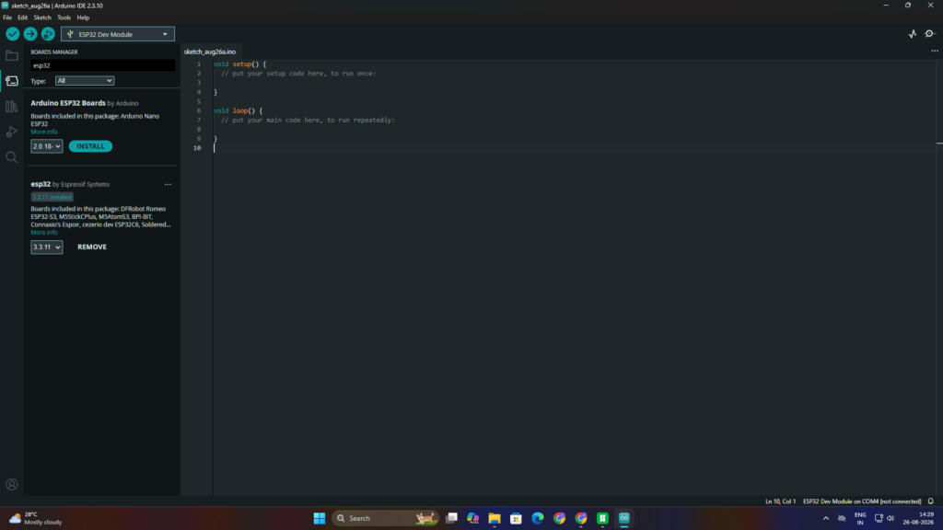Click the Upload arrow button
The image size is (943, 530).
(x=30, y=34)
